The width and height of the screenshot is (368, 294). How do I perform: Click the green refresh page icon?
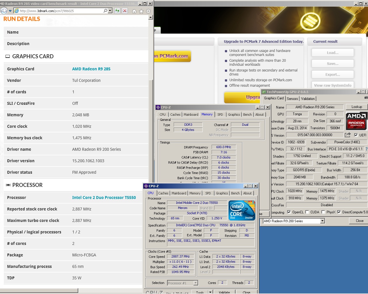pyautogui.click(x=117, y=11)
